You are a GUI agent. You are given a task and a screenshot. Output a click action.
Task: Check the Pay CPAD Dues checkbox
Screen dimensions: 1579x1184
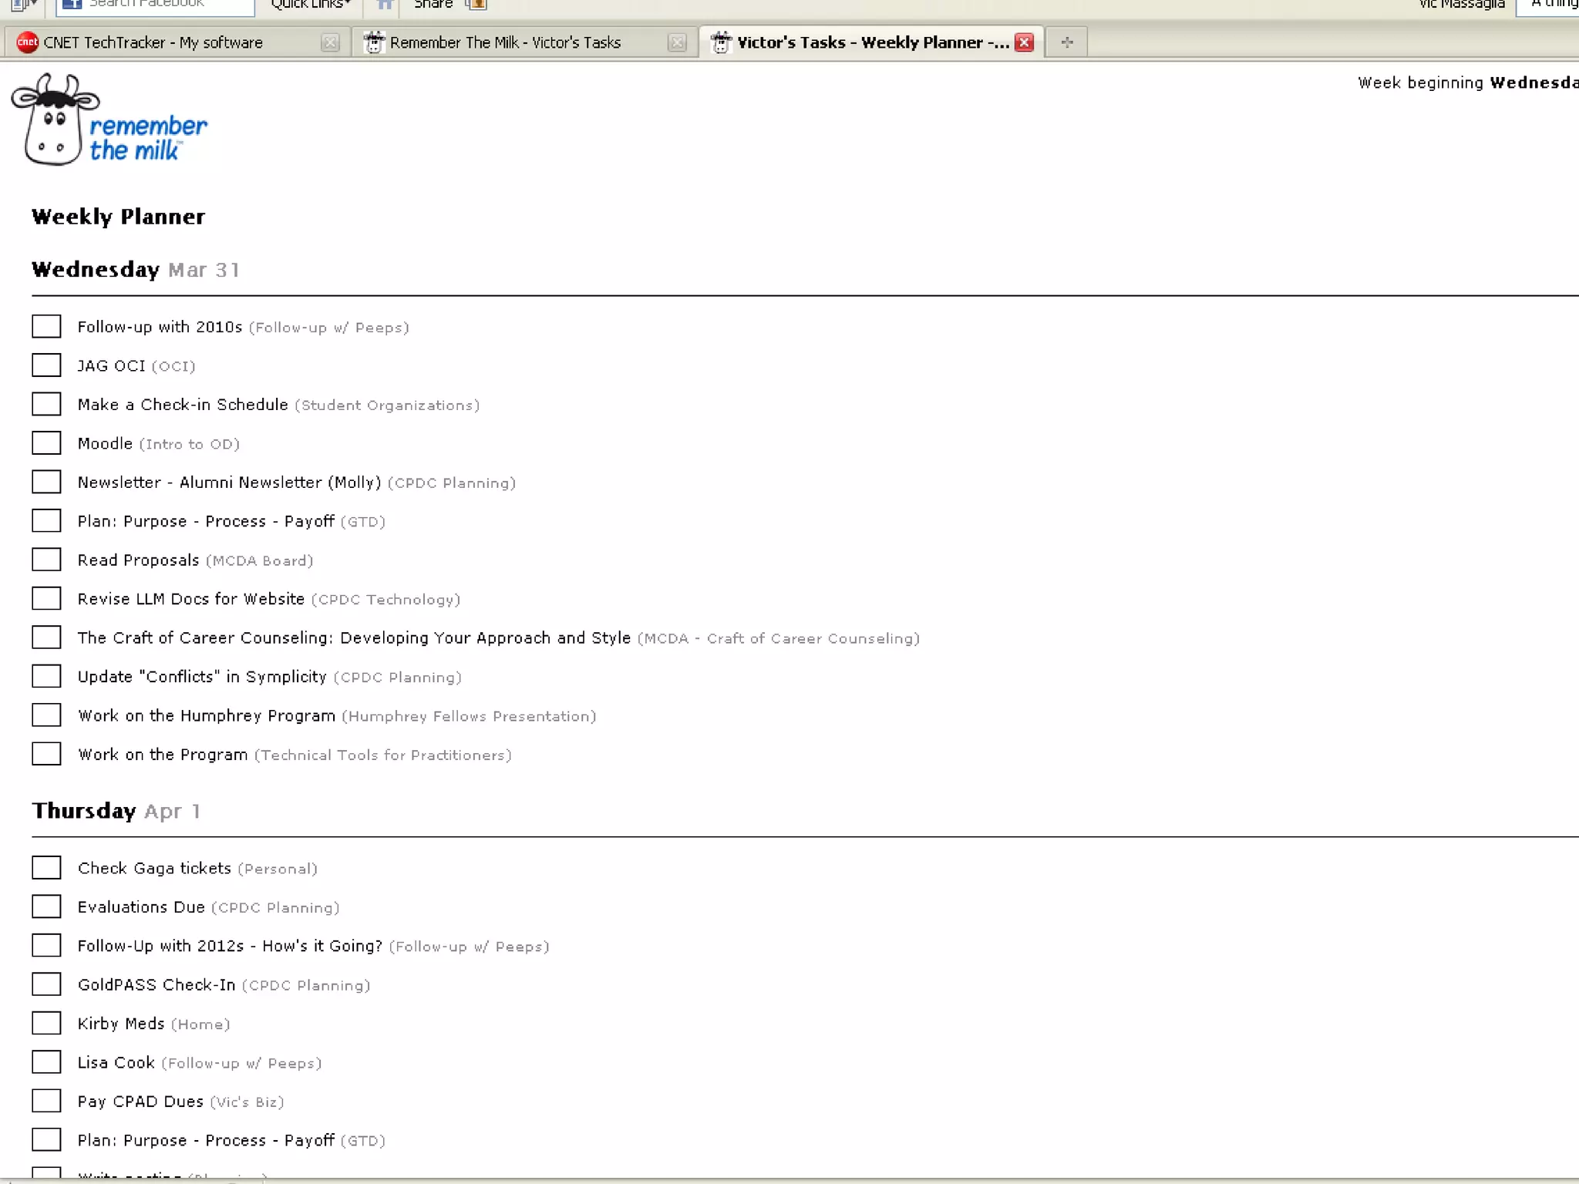[x=46, y=1102]
